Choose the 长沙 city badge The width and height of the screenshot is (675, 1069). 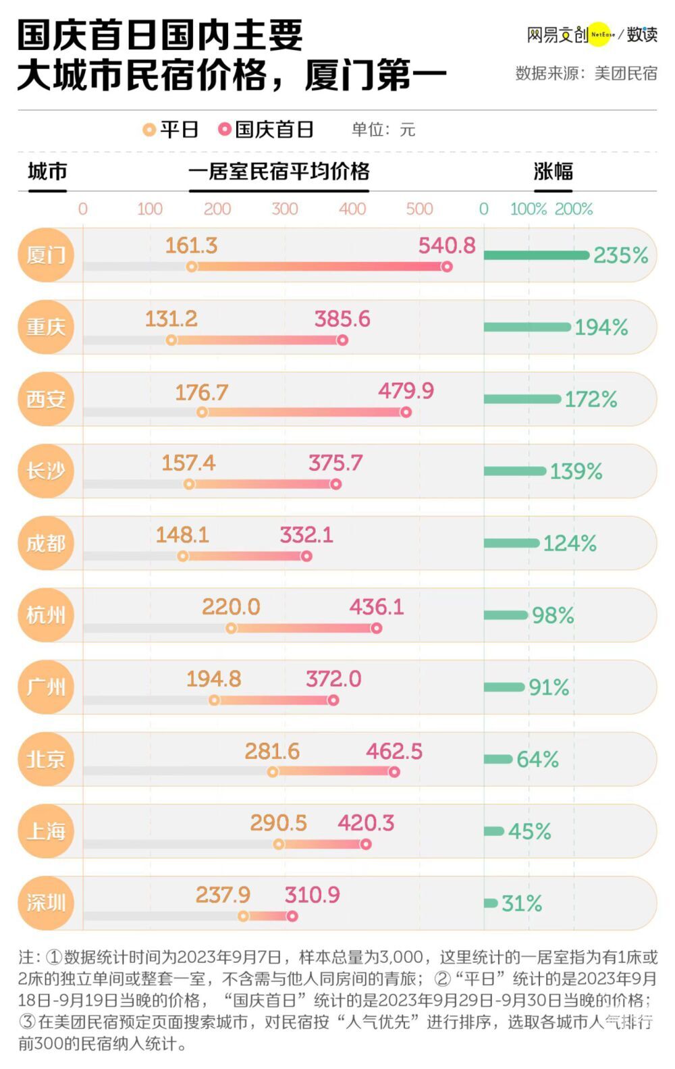[46, 471]
